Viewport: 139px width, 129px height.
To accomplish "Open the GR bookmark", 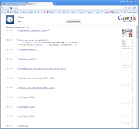I will click(16, 12).
